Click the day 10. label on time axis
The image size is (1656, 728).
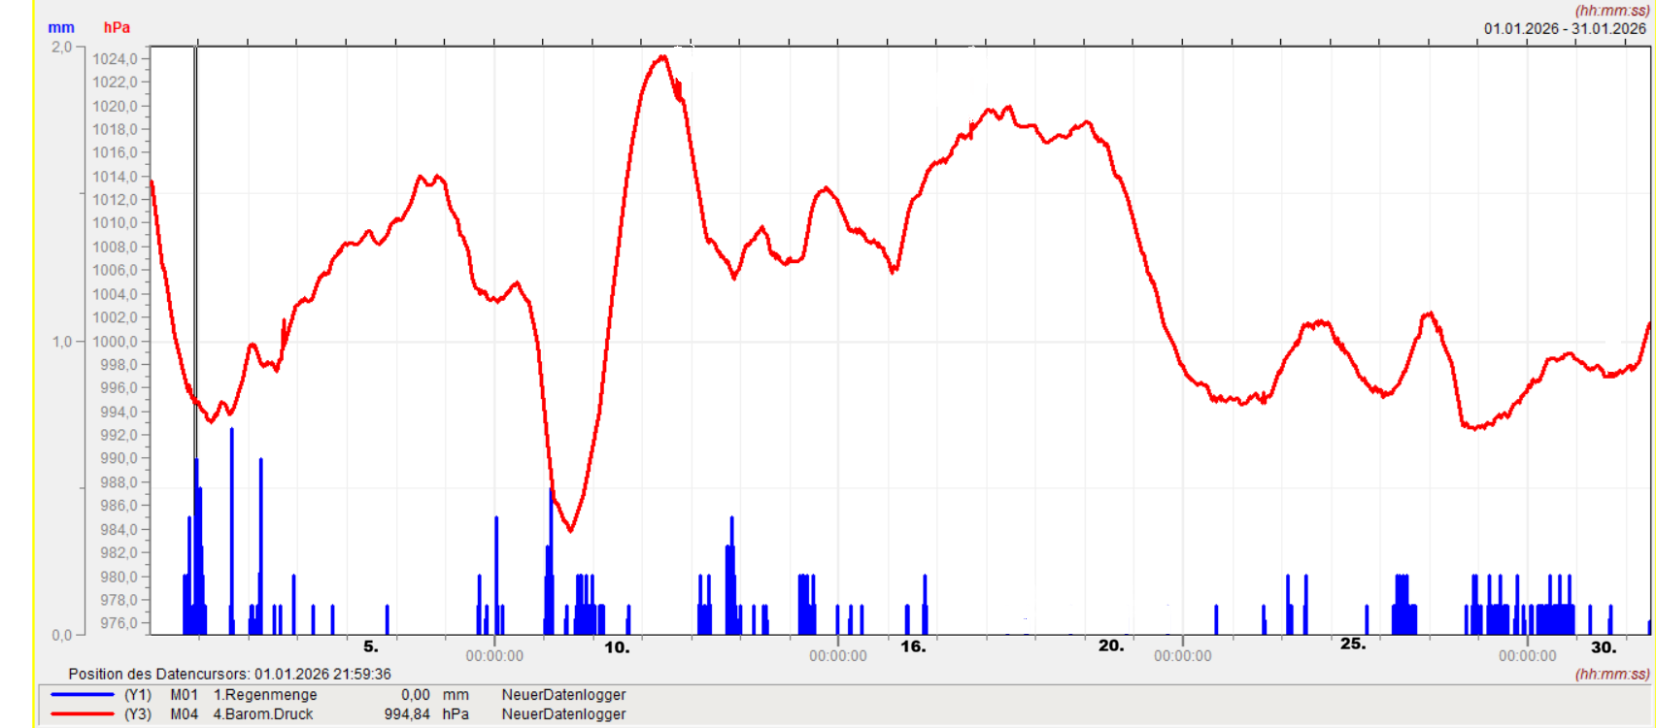pos(617,646)
